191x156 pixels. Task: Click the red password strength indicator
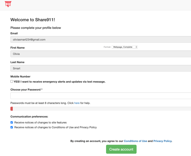[x=12, y=109]
